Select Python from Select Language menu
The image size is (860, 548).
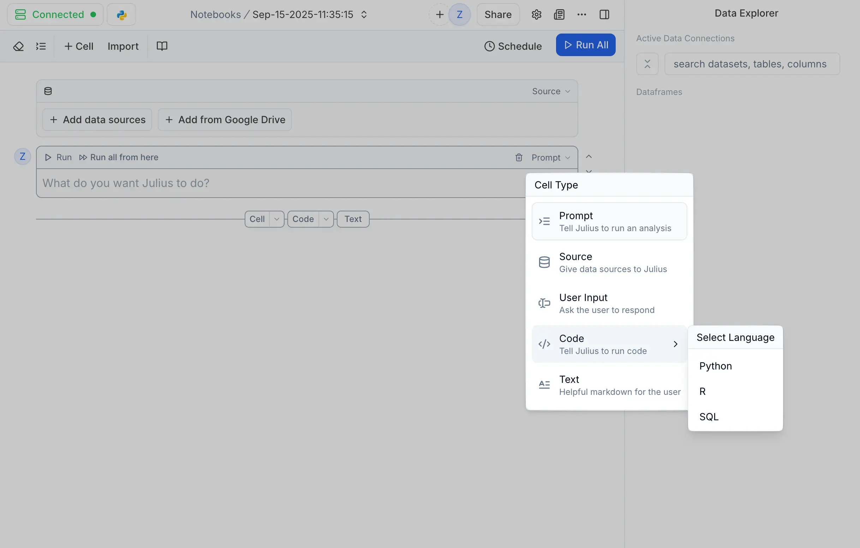pos(715,366)
